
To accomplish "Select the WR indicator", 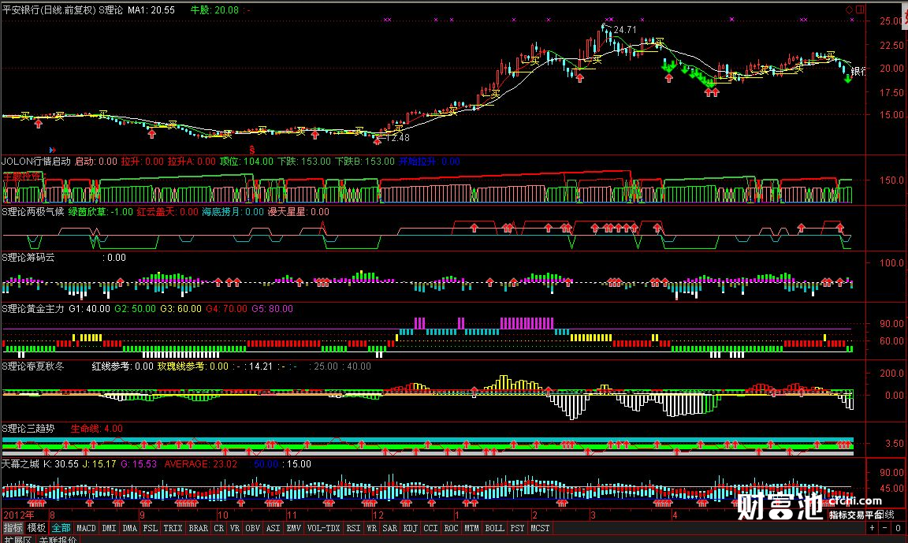I will tap(371, 528).
